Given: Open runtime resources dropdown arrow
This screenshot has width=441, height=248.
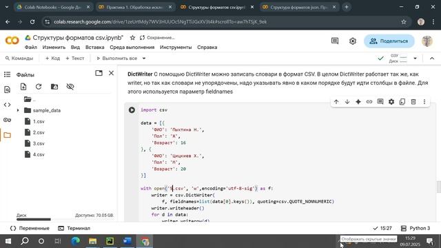Looking at the screenshot, I should 415,58.
